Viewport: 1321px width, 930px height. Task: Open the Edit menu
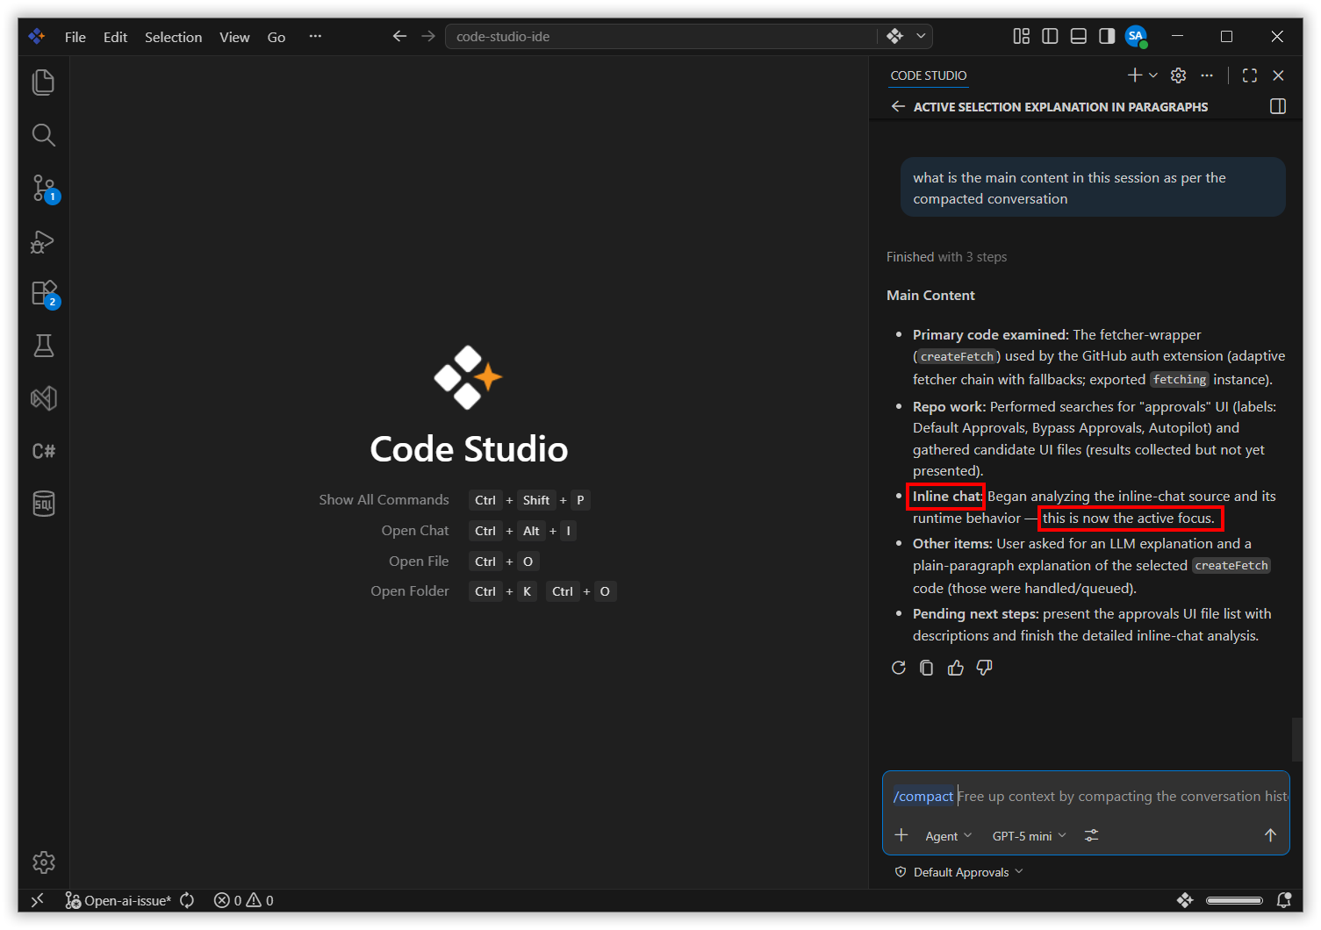coord(115,37)
